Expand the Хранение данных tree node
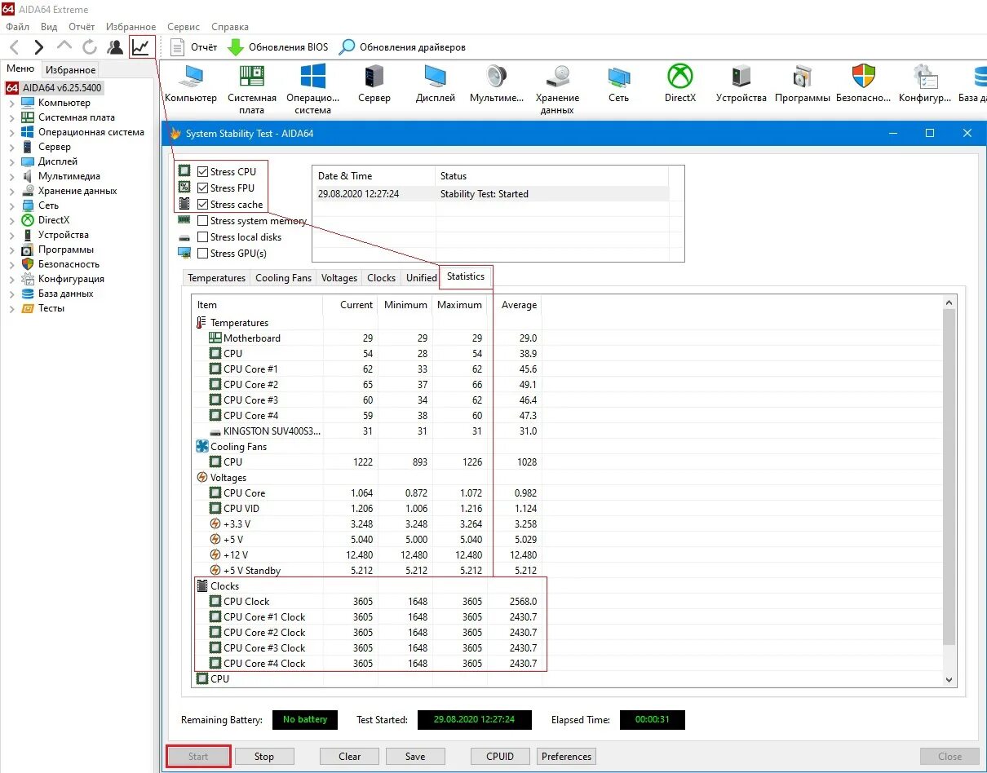This screenshot has height=773, width=987. [x=11, y=191]
